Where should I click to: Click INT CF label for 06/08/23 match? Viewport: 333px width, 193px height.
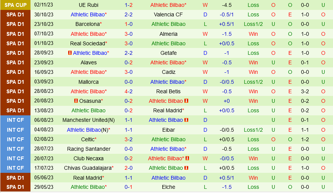(15, 120)
